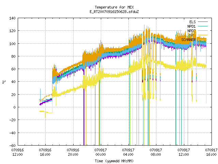Select the -20 y-axis tick label
Screen dimensions: 218x164
click(12, 120)
